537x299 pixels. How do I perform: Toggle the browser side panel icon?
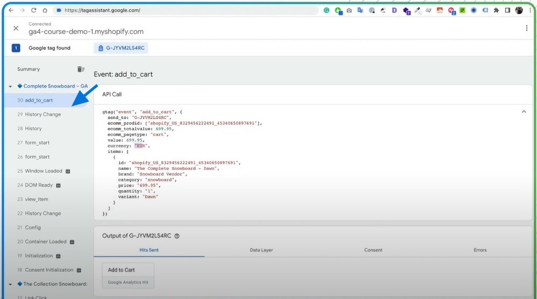[x=507, y=10]
